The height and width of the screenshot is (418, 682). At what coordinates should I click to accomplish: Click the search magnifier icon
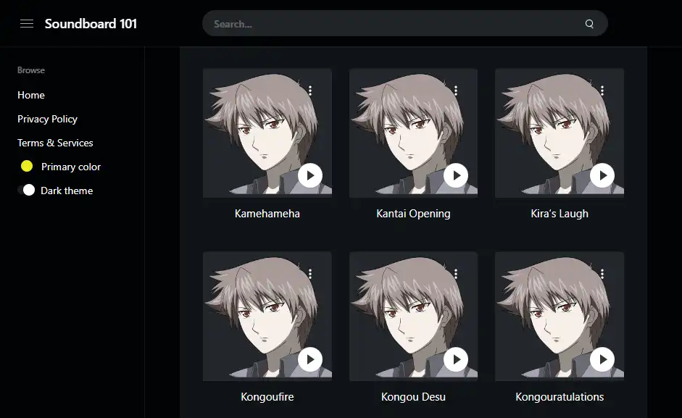[589, 24]
